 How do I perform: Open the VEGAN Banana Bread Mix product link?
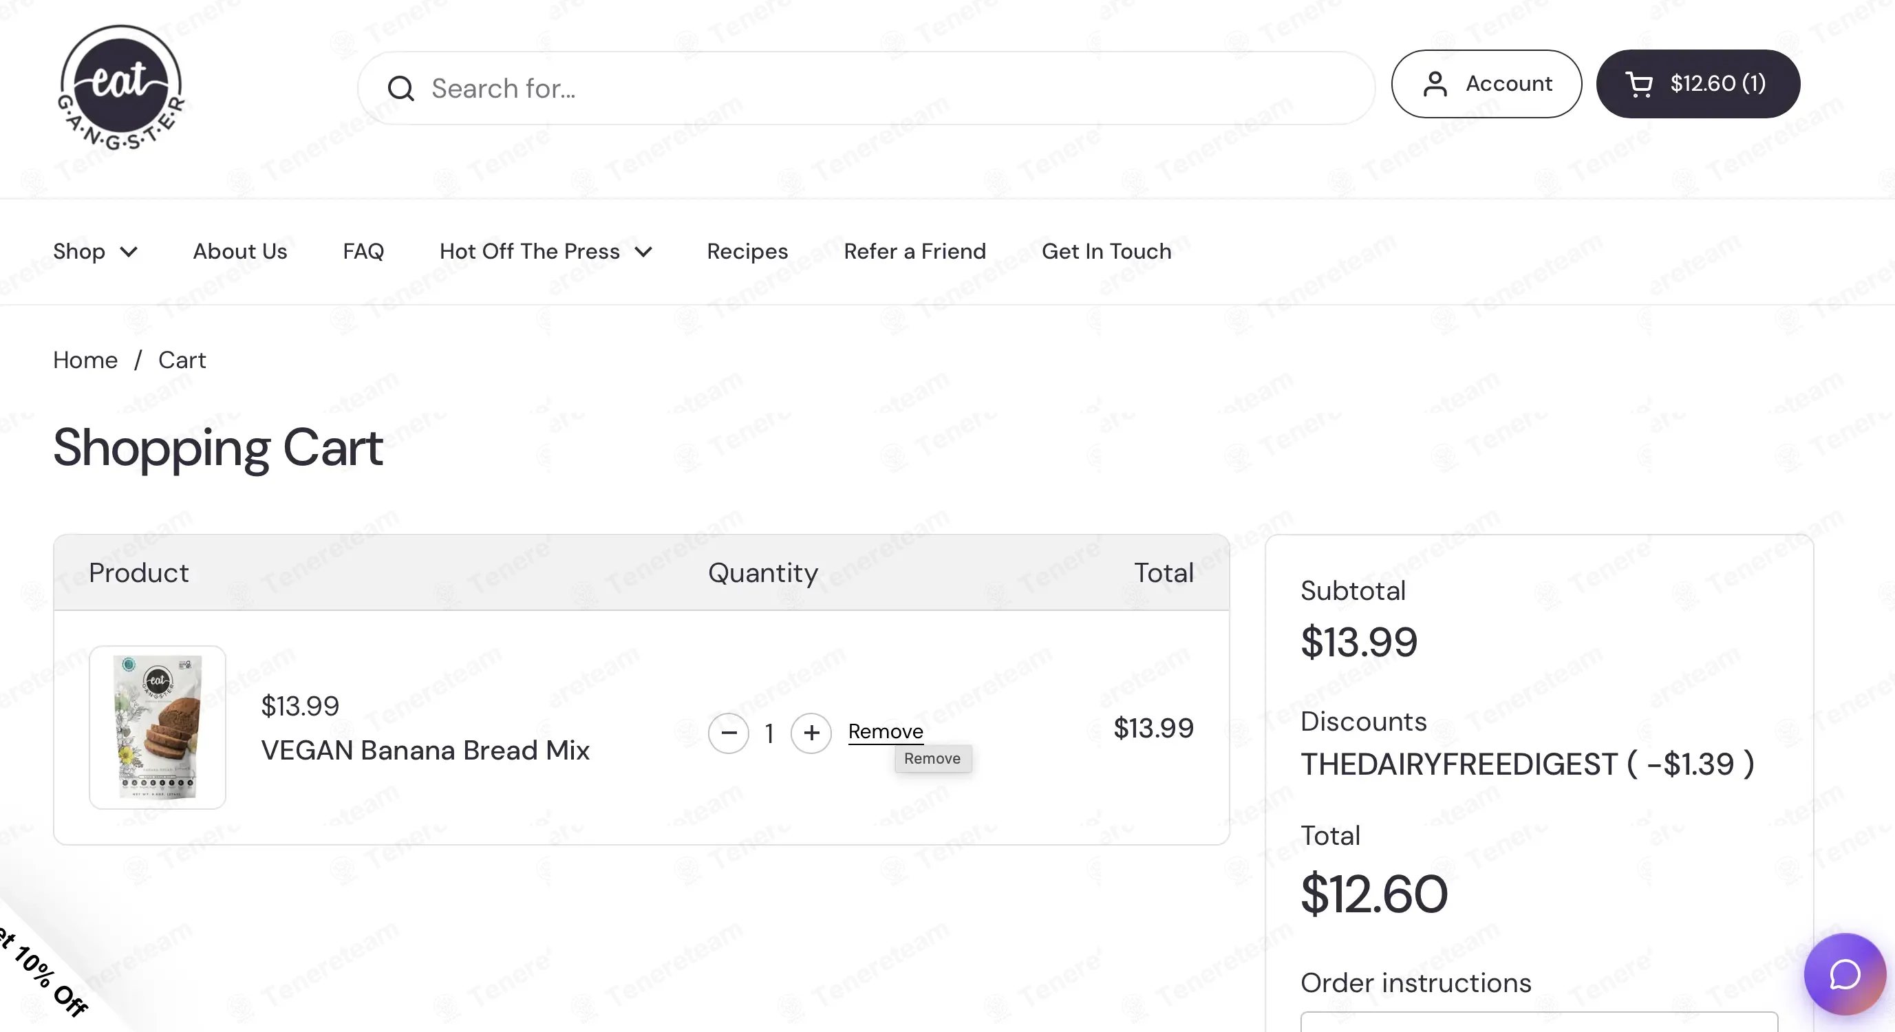425,751
